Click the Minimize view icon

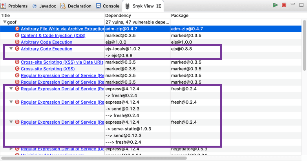(x=293, y=4)
